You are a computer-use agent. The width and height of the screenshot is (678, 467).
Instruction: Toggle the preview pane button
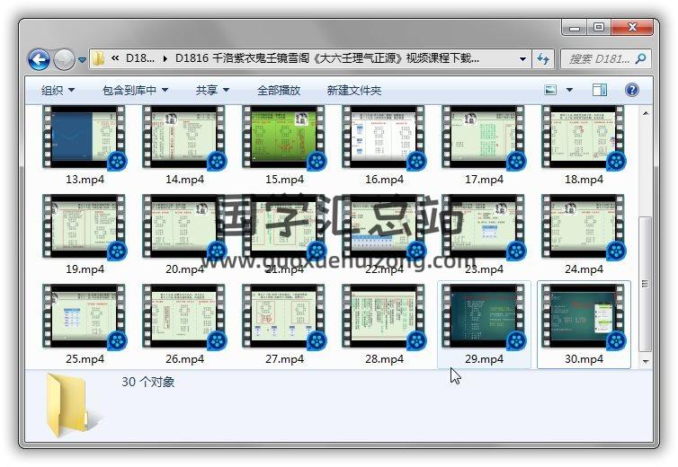(599, 90)
